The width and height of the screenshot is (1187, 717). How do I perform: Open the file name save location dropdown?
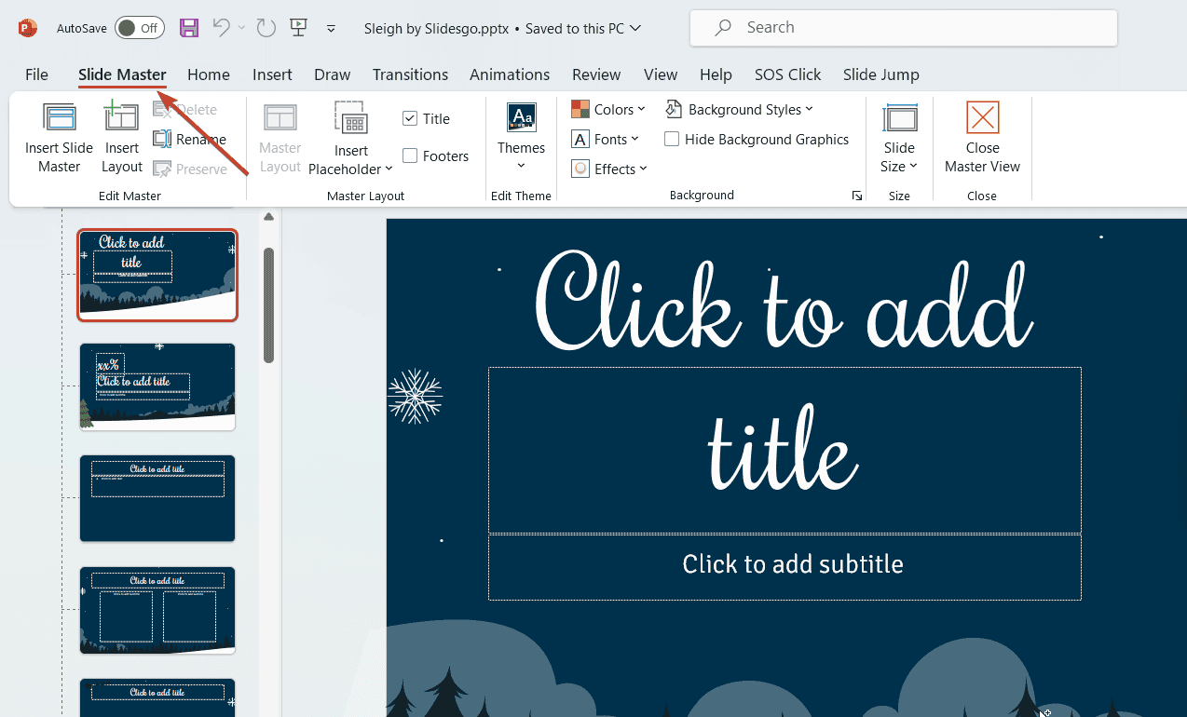coord(635,28)
